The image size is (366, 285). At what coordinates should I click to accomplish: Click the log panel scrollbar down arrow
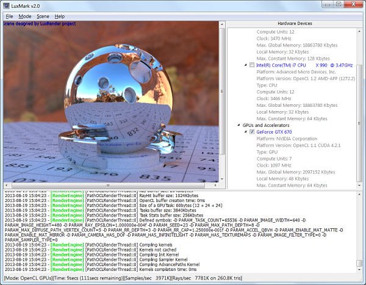click(359, 270)
